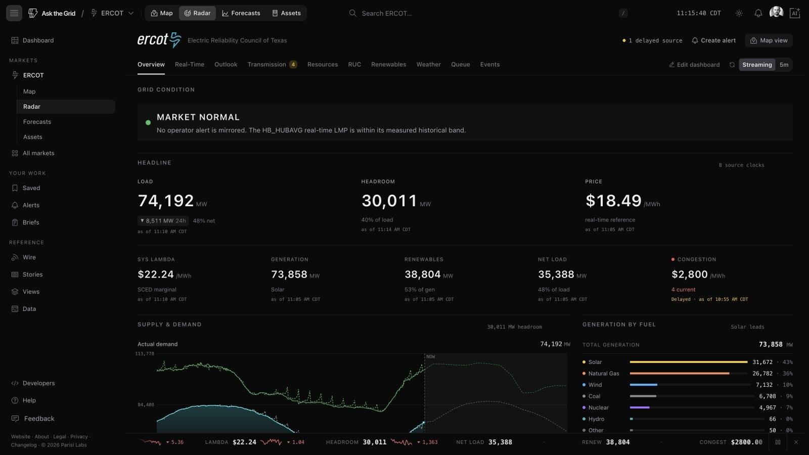Follow the Legal footer link
The width and height of the screenshot is (809, 455).
(60, 437)
